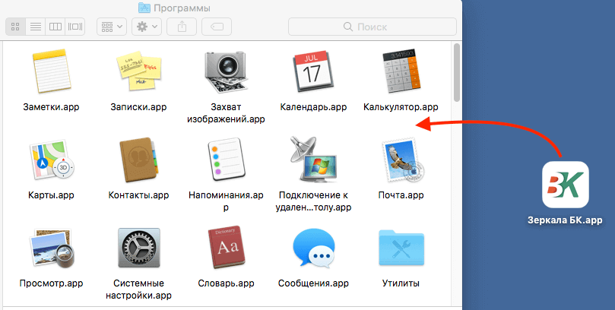
Task: Select the Сообщения.app chat bubble icon
Action: [314, 248]
